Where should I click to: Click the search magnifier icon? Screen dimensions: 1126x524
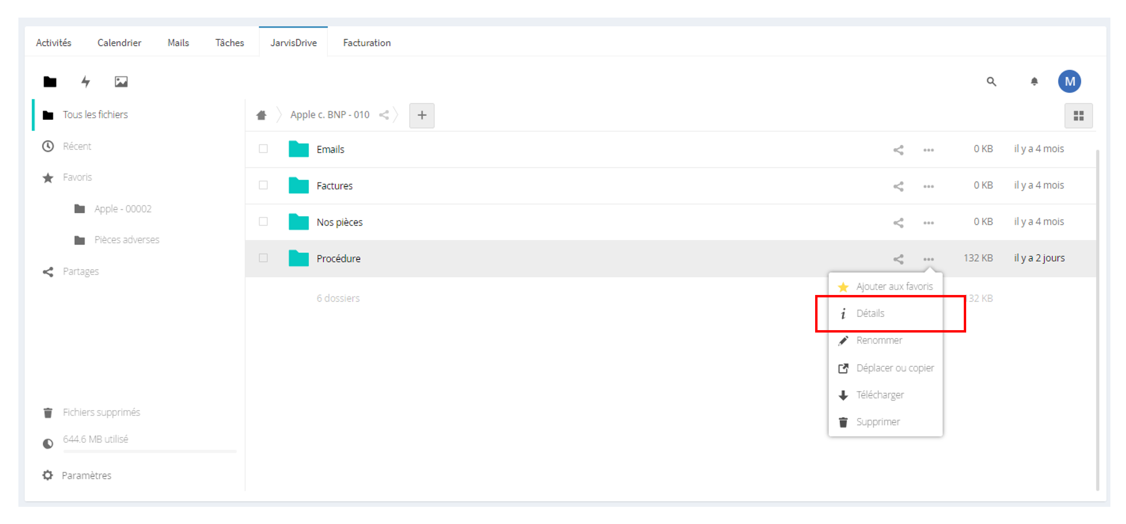(x=991, y=82)
